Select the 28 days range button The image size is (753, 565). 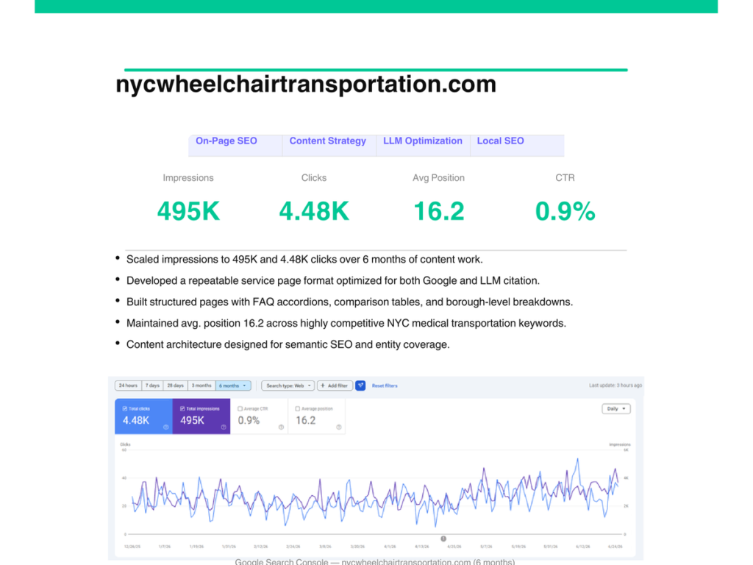pyautogui.click(x=175, y=385)
